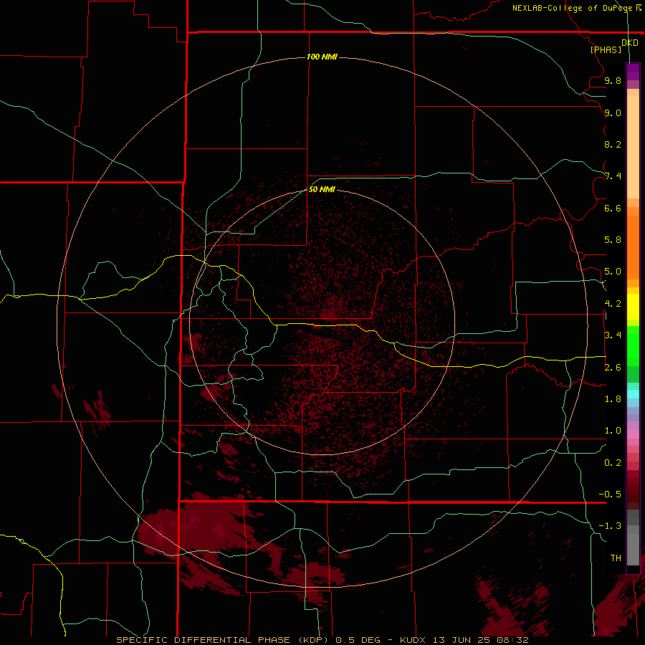This screenshot has width=645, height=645.
Task: Click the 3.4 value on the color scale
Action: click(613, 335)
